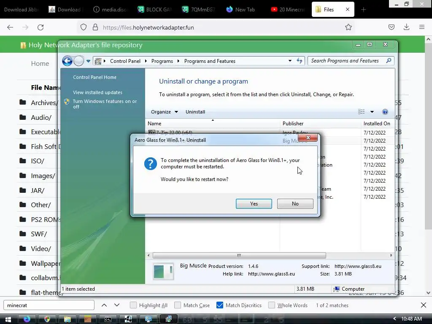Click the Aero Glass program thumbnail in details

[163, 271]
